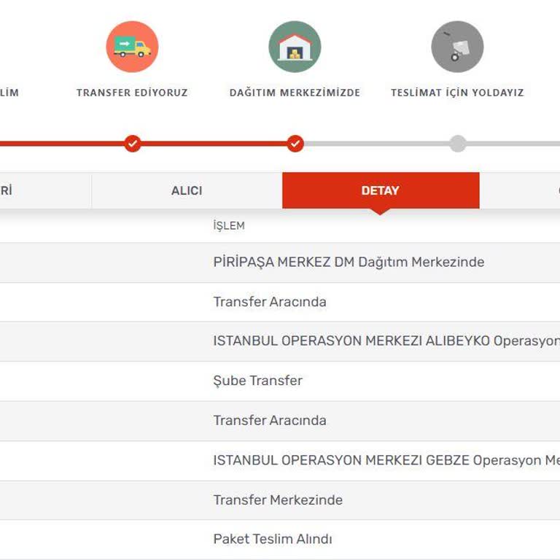The height and width of the screenshot is (560, 560).
Task: Select the PİRİPAŞA MERKEZ DM Dağıtım Merkezinde row
Action: tap(280, 262)
